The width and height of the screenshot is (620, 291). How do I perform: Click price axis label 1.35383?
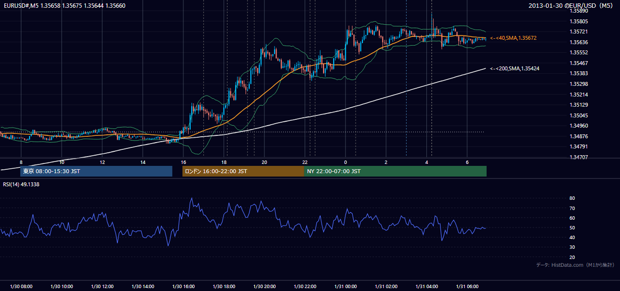[x=578, y=73]
